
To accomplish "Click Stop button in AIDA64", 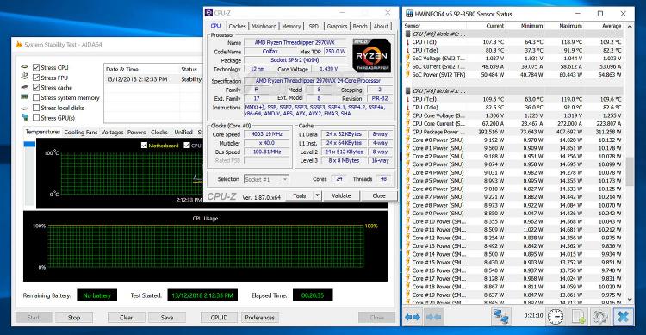I will pyautogui.click(x=74, y=317).
